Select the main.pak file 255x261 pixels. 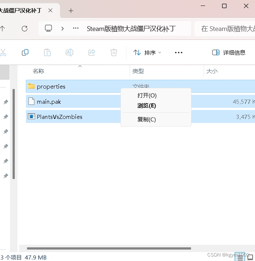(x=140, y=102)
